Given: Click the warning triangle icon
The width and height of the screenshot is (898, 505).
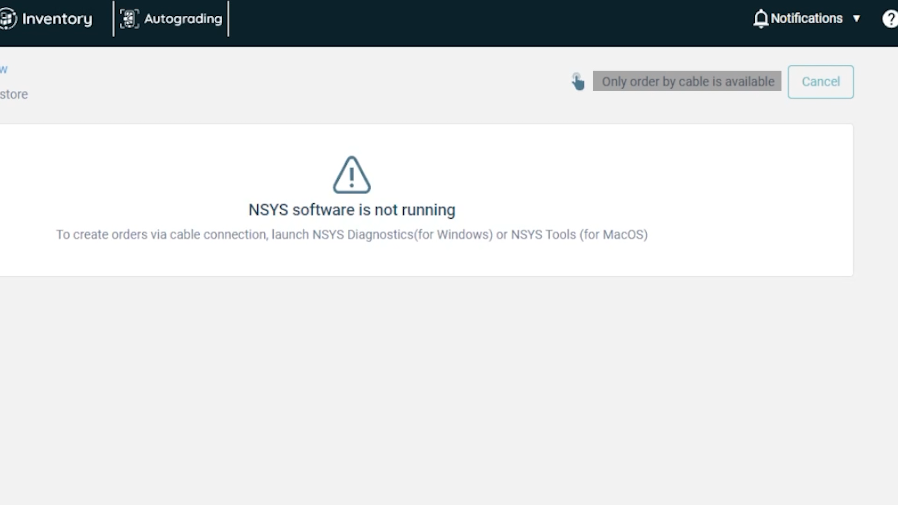Looking at the screenshot, I should click(352, 175).
